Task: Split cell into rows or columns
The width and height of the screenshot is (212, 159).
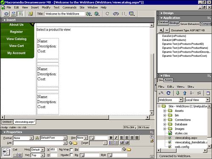Action: click(20, 155)
